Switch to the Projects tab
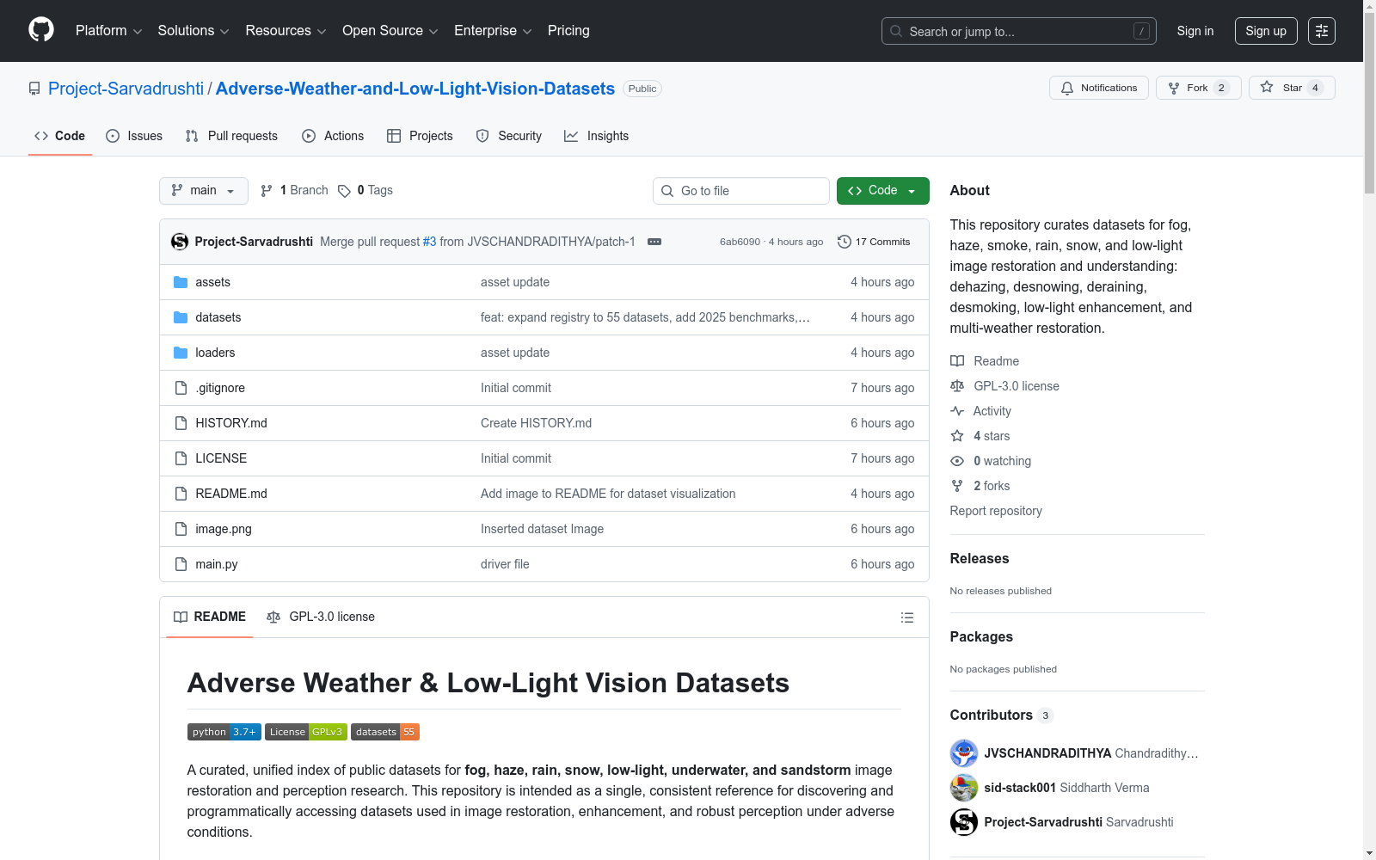This screenshot has width=1376, height=860. pos(420,136)
